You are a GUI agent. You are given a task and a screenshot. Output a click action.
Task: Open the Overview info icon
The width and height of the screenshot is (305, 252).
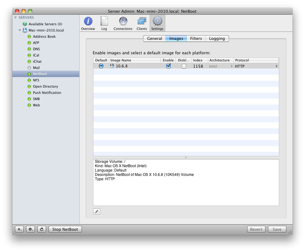coord(88,21)
